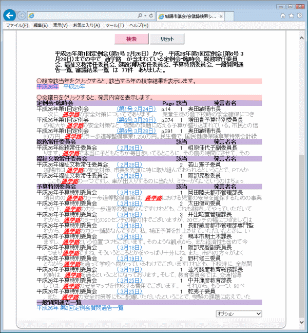
Task: Open the お気に入り(A) menu
Action: click(86, 26)
